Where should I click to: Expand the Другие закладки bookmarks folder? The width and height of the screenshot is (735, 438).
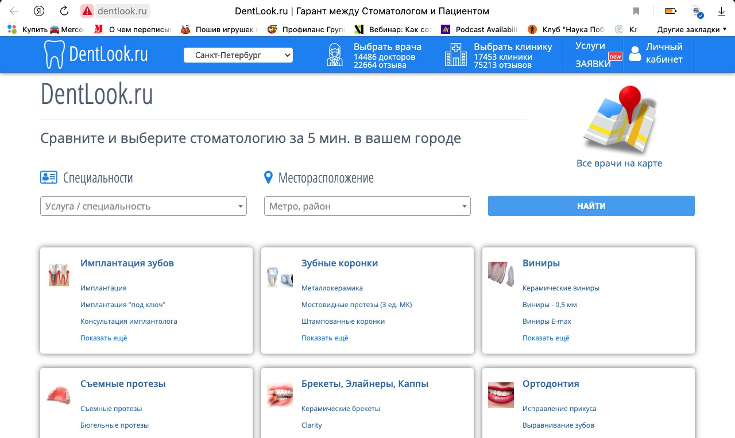pyautogui.click(x=692, y=29)
